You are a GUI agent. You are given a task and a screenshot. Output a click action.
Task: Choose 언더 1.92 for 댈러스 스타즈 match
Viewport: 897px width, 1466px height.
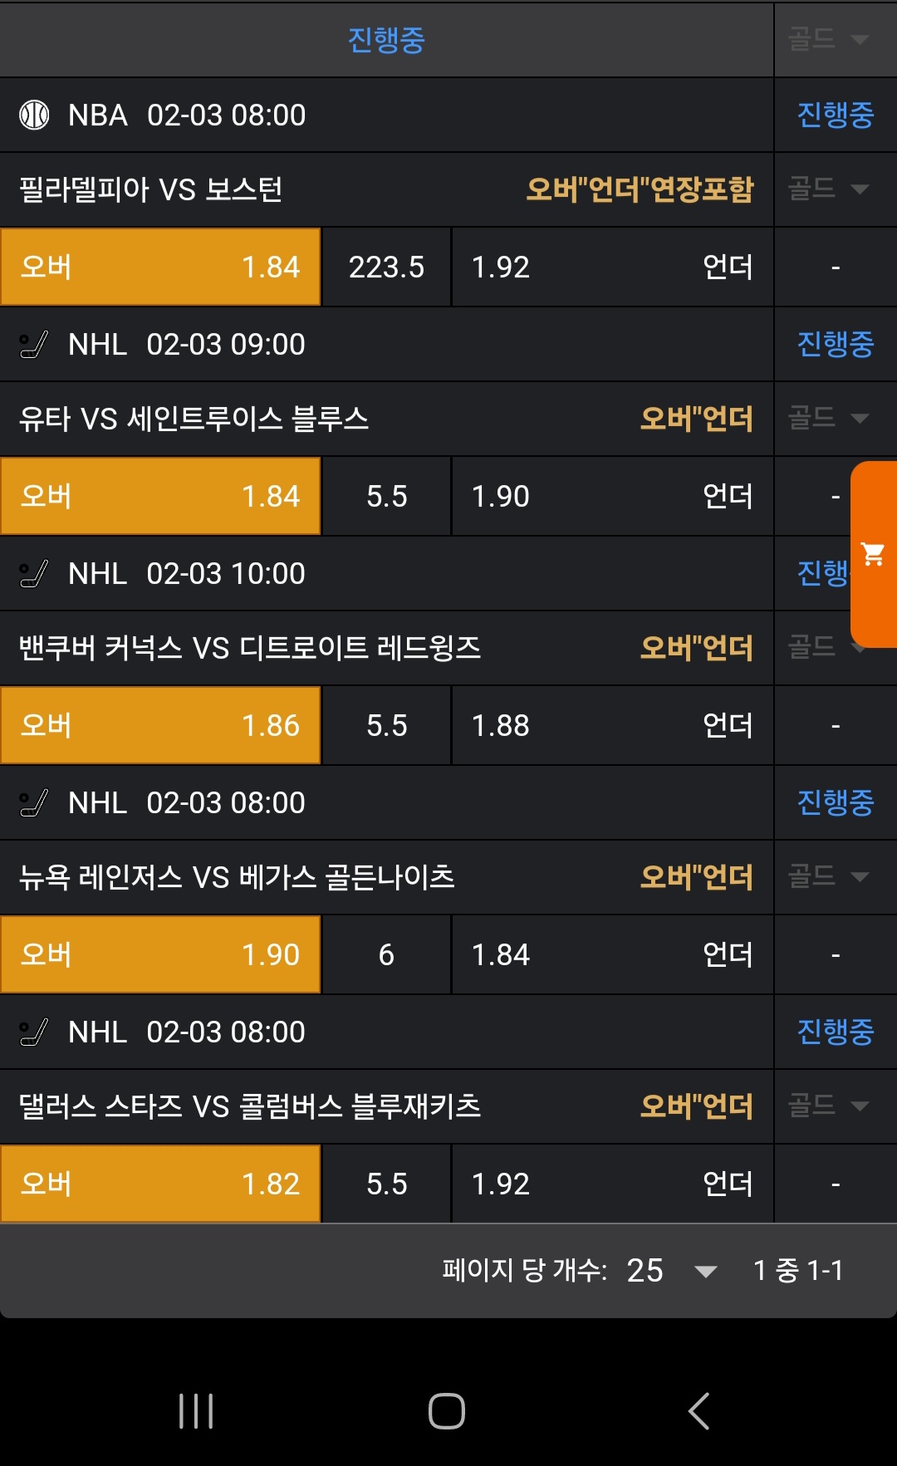coord(612,1184)
